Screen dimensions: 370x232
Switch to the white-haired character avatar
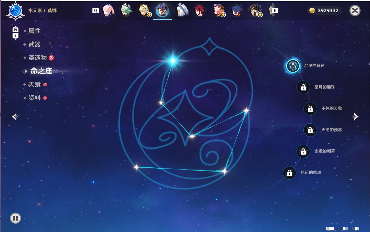coord(181,11)
